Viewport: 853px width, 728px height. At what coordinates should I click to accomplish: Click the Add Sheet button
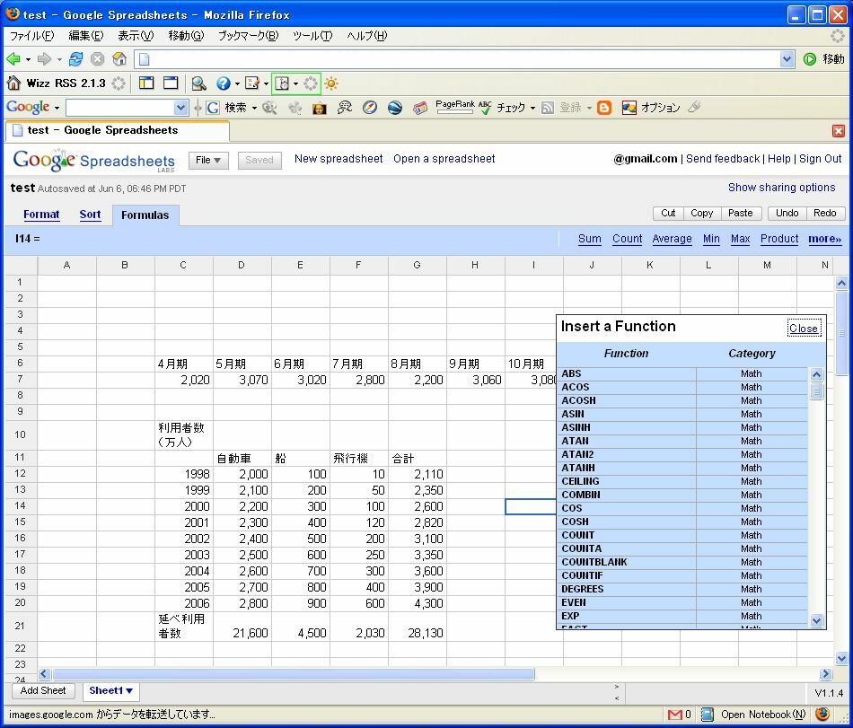43,690
